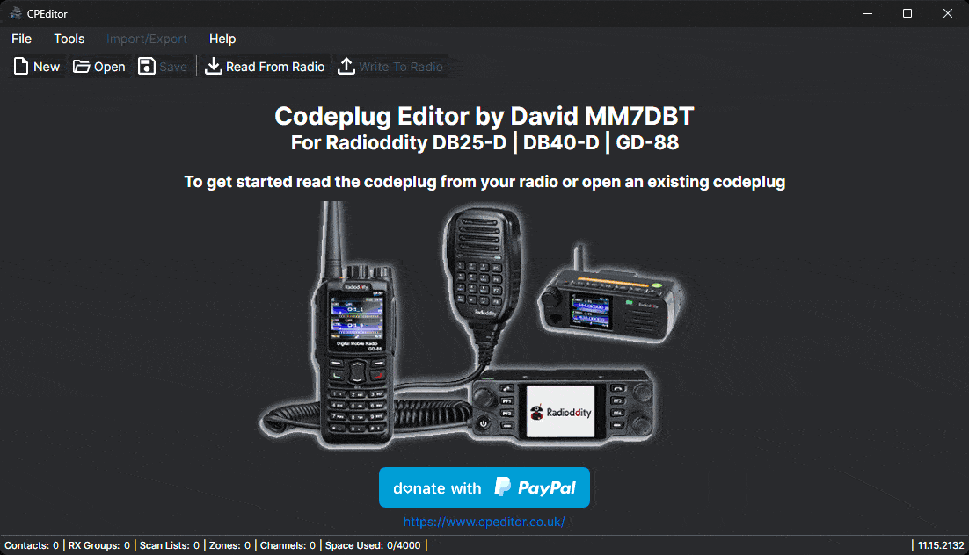Click the donate with PayPal button
The width and height of the screenshot is (969, 555).
click(x=484, y=487)
